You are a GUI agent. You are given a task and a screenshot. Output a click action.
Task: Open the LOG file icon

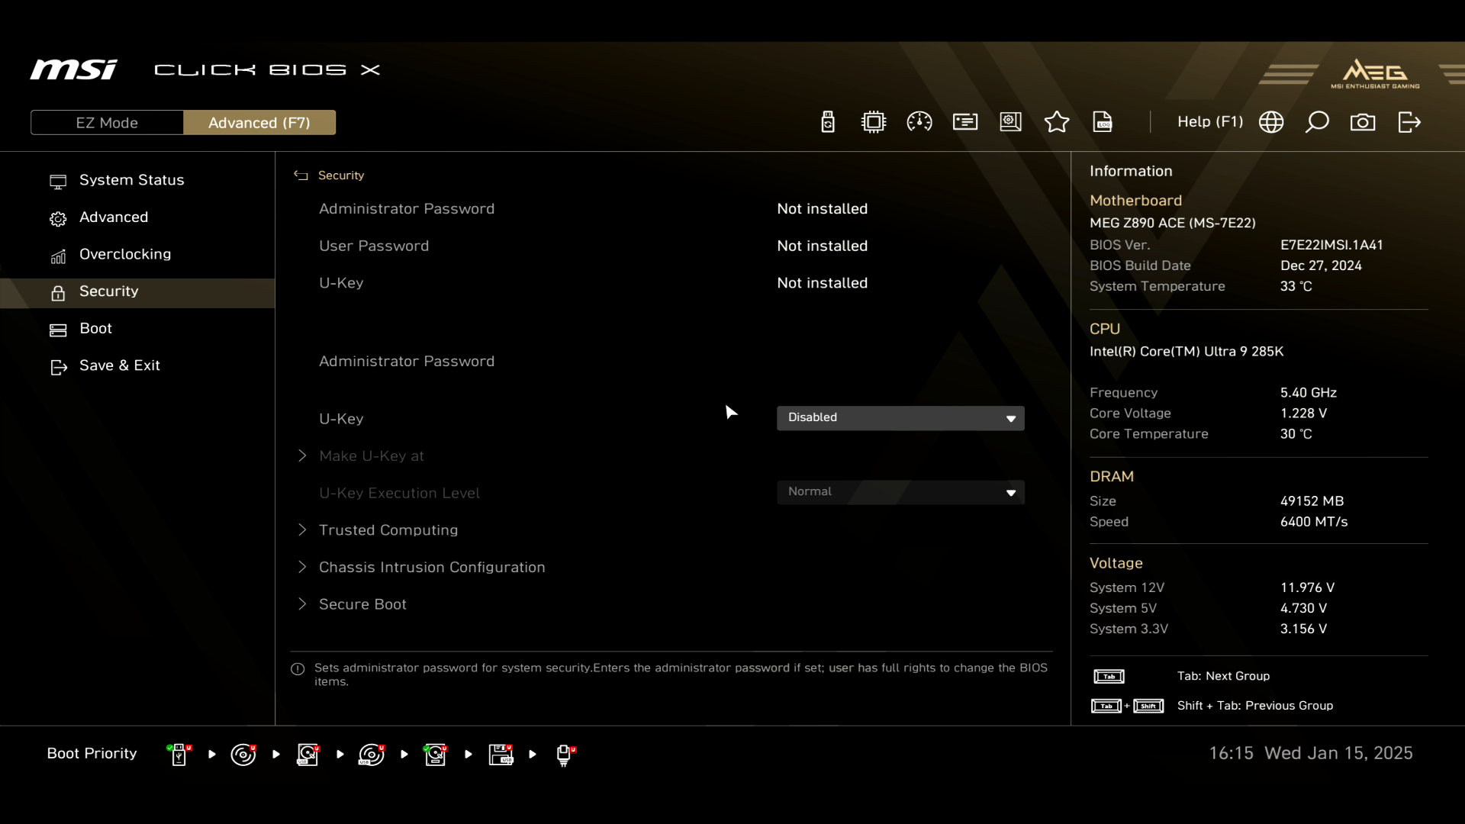pyautogui.click(x=1103, y=122)
